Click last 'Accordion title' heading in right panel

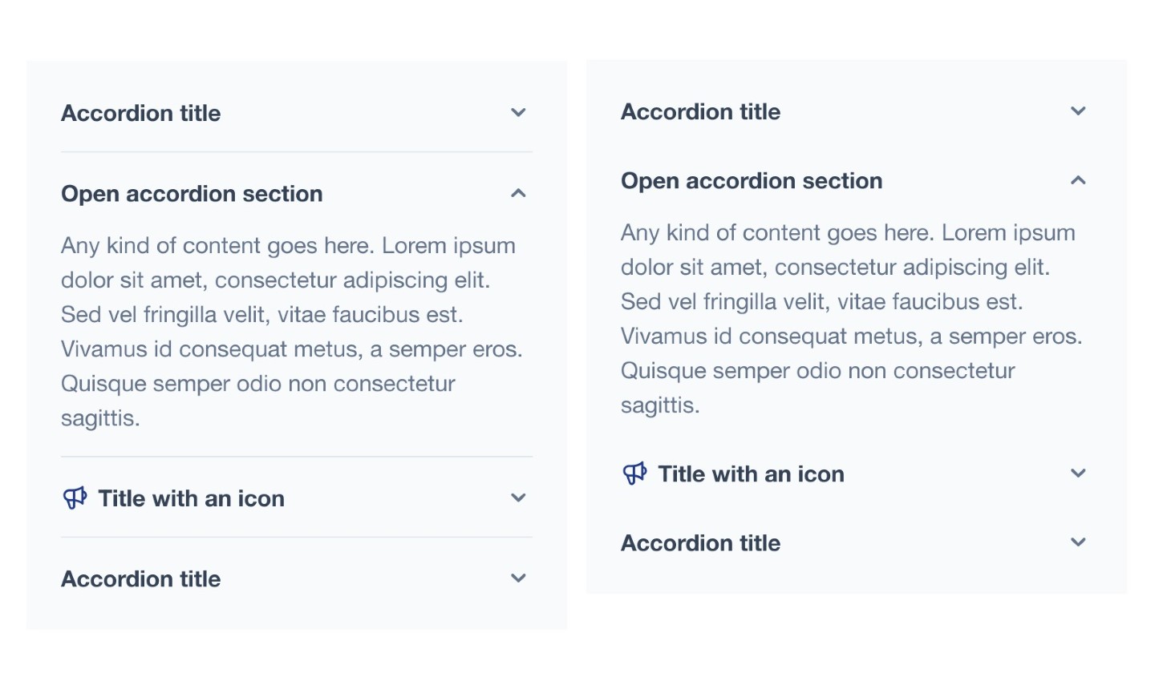(701, 543)
